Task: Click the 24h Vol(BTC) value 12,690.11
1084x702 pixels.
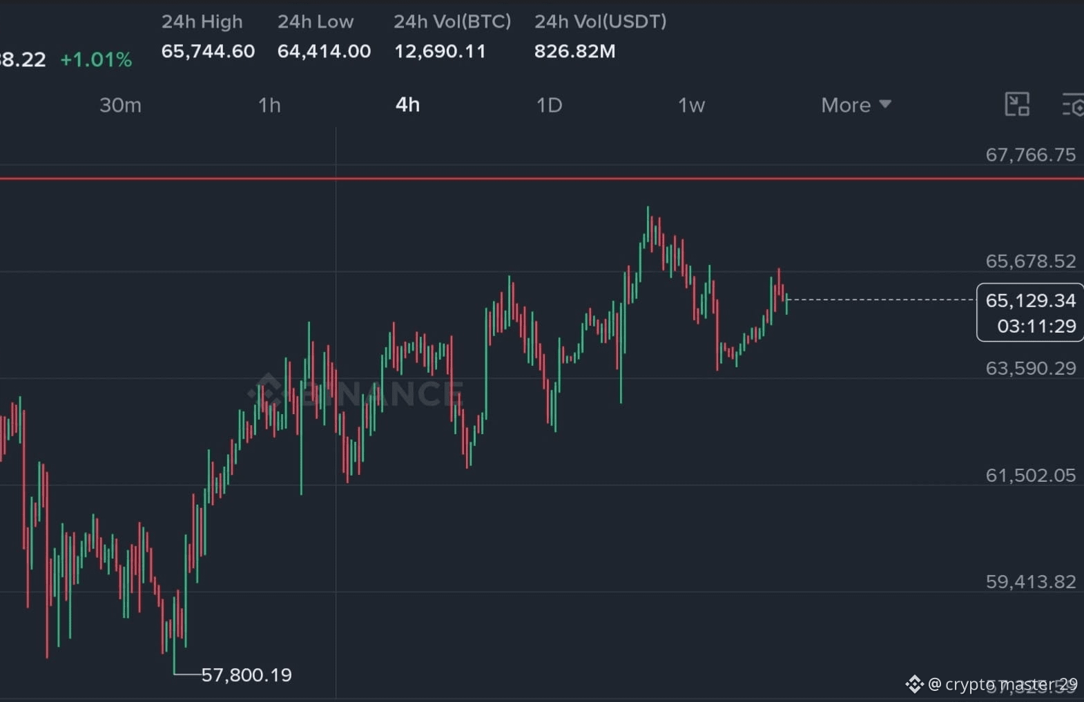Action: pyautogui.click(x=440, y=51)
